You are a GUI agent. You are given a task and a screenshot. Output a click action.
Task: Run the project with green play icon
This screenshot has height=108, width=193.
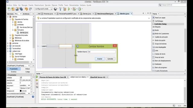pyautogui.click(x=69, y=9)
